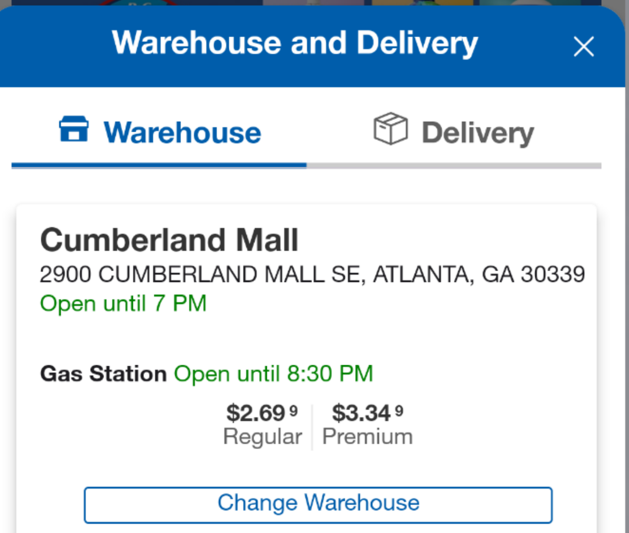Switch to the Delivery tab
This screenshot has height=533, width=629.
[x=454, y=131]
